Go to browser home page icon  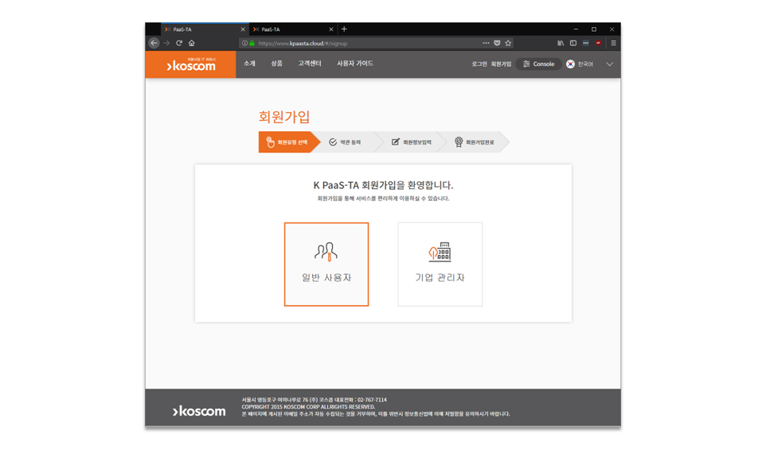(191, 43)
